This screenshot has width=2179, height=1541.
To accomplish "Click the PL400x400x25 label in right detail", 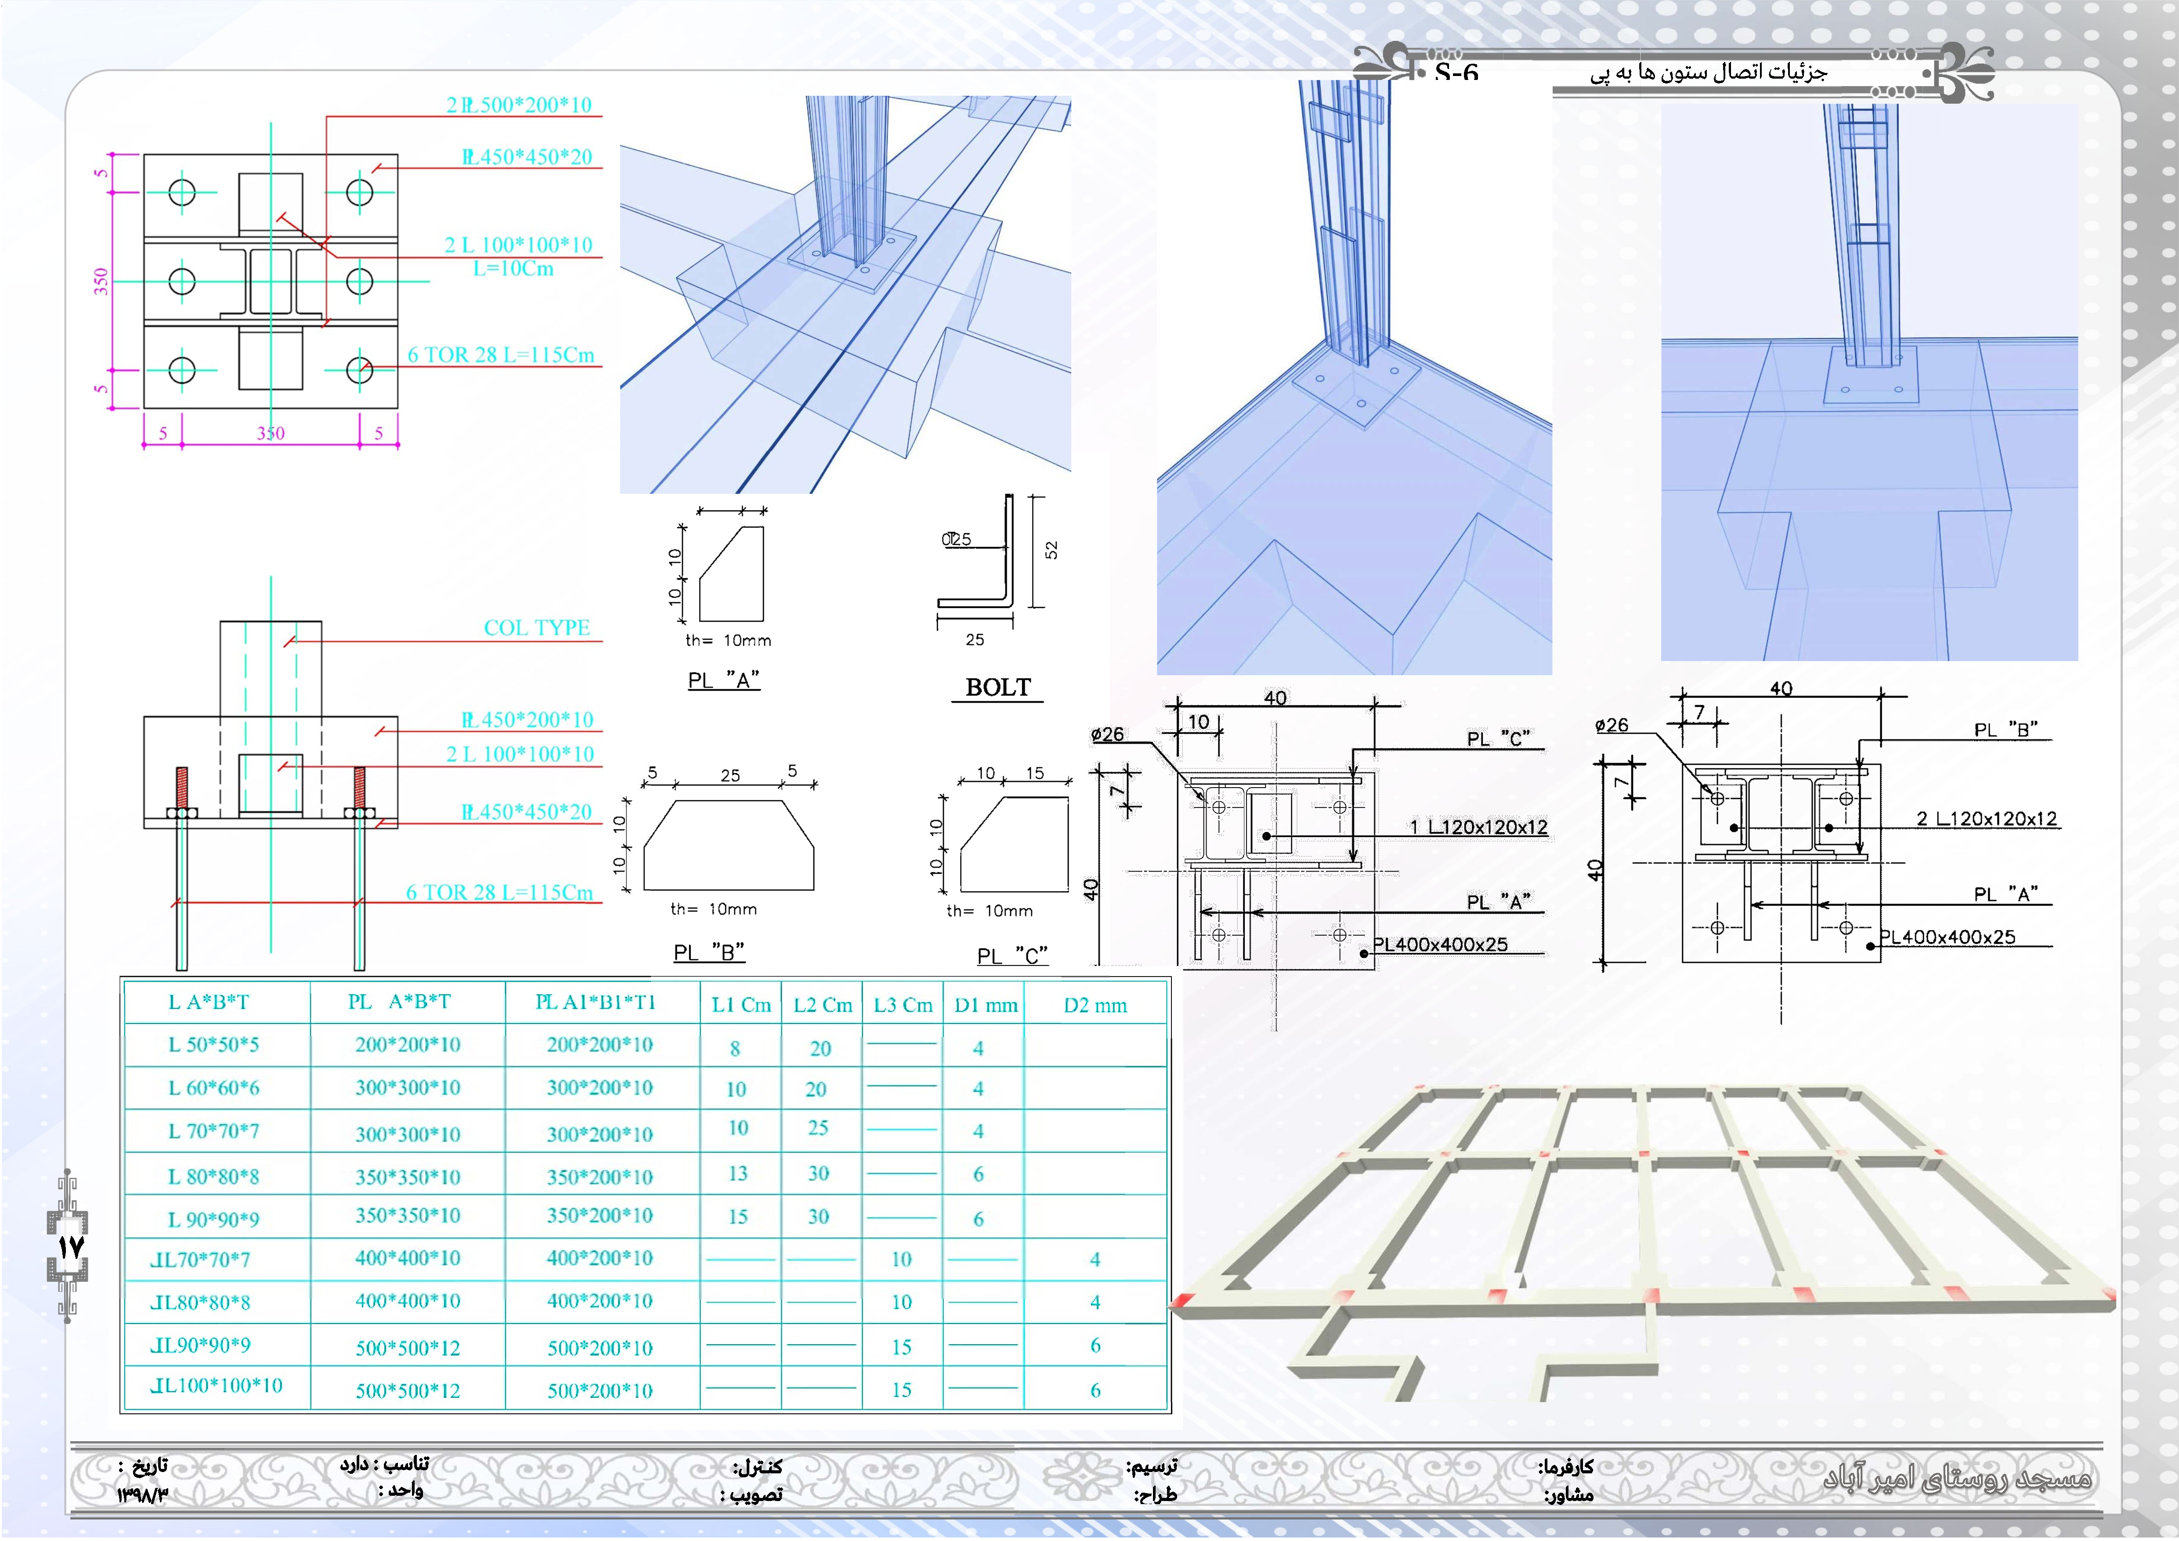I will [1947, 937].
